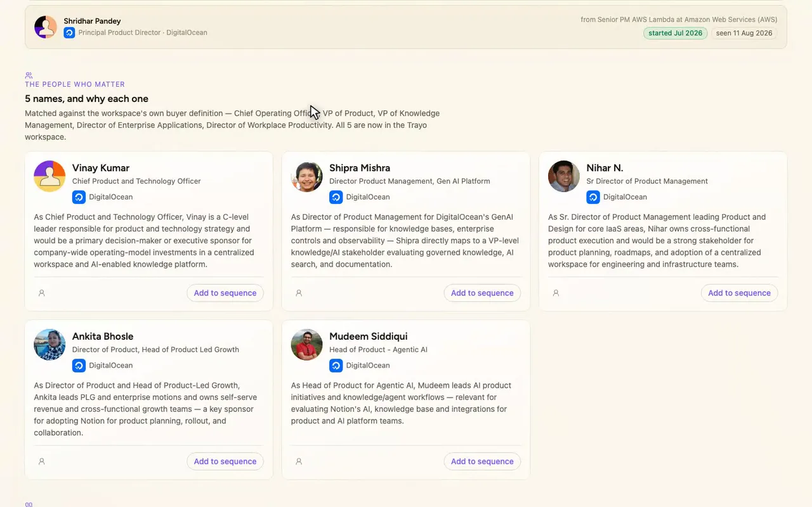Image resolution: width=812 pixels, height=507 pixels.
Task: Add Vinay Kumar to sequence
Action: [225, 293]
